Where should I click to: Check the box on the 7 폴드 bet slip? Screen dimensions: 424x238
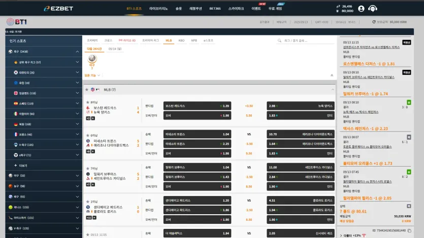tap(409, 206)
